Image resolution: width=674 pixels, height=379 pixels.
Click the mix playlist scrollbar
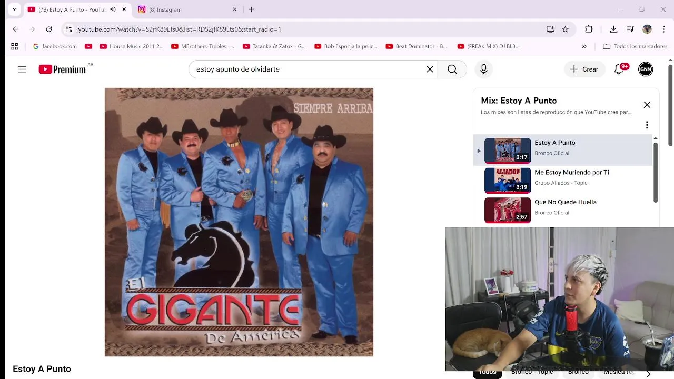point(656,172)
